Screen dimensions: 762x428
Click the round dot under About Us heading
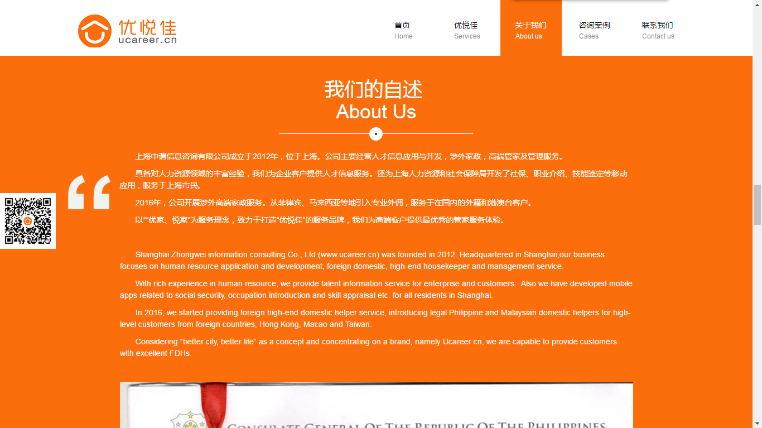pos(376,134)
